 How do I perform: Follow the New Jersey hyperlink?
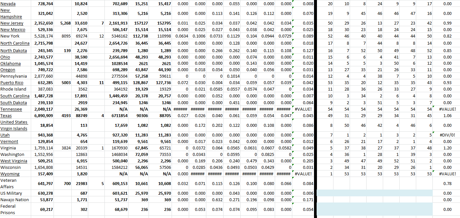(12, 23)
